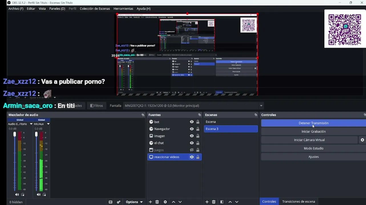The image size is (366, 205).
Task: Toggle headphone monitoring for Mic/Aux
Action: tap(45, 194)
